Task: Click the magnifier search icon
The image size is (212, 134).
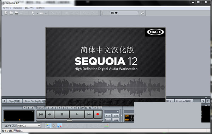Action: [x=142, y=13]
